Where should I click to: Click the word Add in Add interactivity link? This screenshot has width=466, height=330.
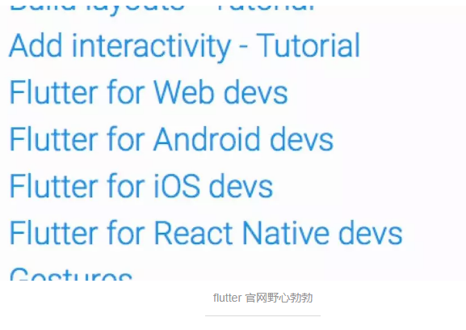(x=36, y=45)
